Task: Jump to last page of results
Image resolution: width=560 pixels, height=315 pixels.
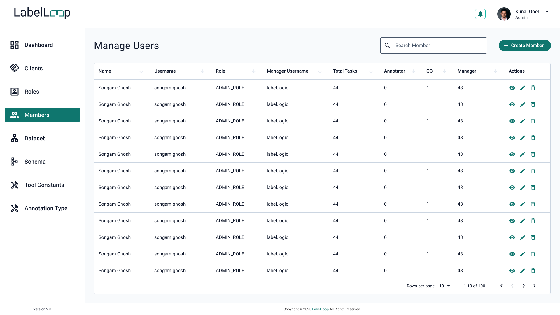Action: (x=535, y=286)
